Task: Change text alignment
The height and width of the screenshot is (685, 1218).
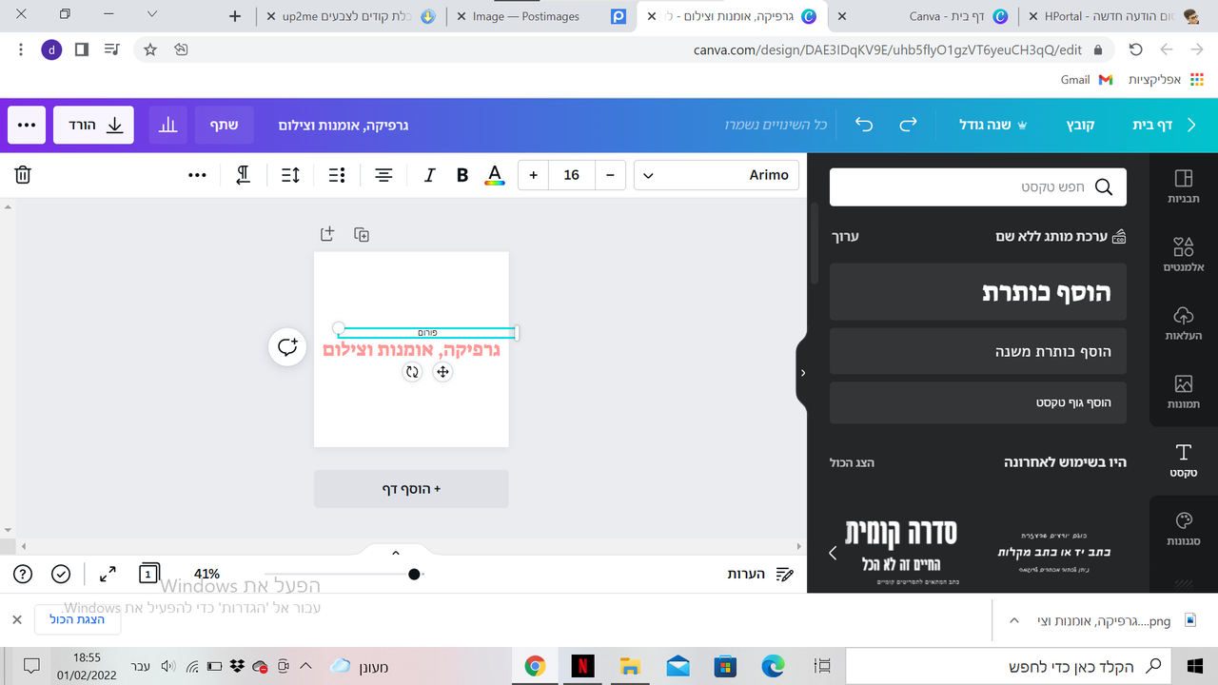Action: click(383, 175)
